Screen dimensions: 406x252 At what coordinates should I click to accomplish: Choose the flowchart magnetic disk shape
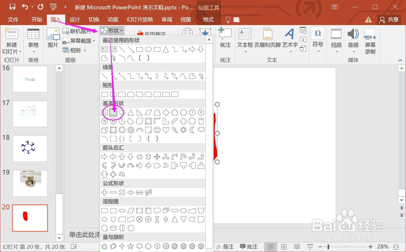pyautogui.click(x=113, y=228)
